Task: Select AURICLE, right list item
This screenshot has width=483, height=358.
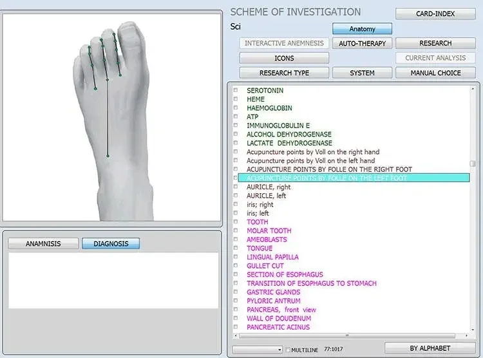Action: pyautogui.click(x=269, y=187)
